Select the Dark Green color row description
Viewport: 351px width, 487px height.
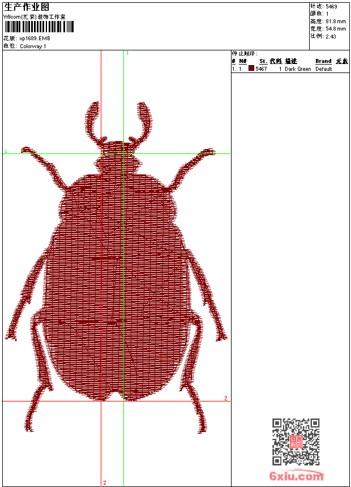[298, 69]
